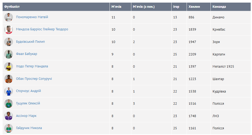Click the Футболіст column header
Image resolution: width=252 pixels, height=135 pixels.
[x=12, y=7]
